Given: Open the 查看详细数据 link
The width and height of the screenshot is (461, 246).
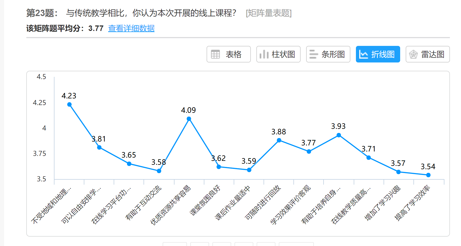Looking at the screenshot, I should pos(131,28).
